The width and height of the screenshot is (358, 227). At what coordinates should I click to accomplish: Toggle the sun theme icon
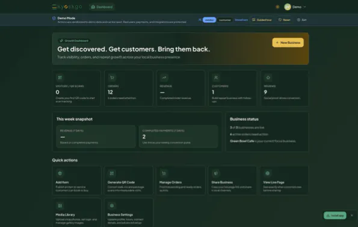pyautogui.click(x=277, y=7)
